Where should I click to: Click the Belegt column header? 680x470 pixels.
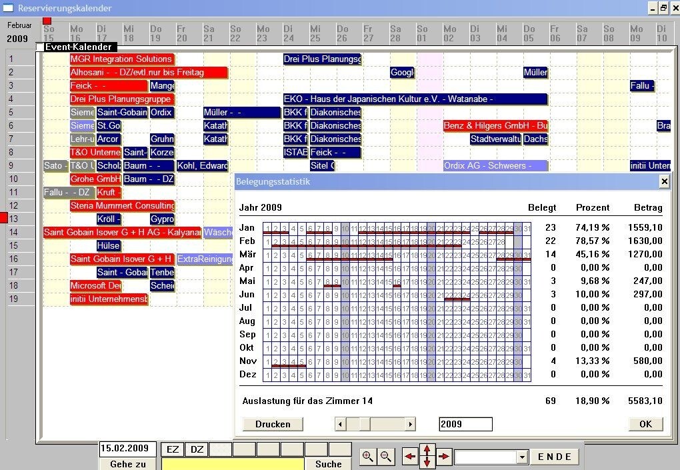[542, 208]
